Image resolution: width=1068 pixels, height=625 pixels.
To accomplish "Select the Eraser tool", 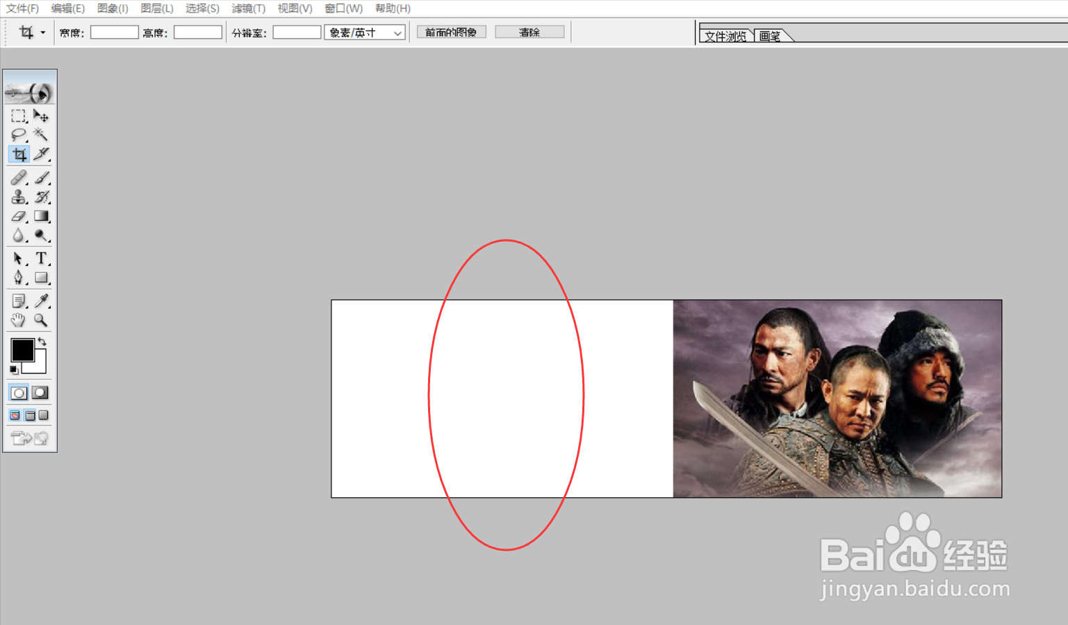I will (x=19, y=217).
